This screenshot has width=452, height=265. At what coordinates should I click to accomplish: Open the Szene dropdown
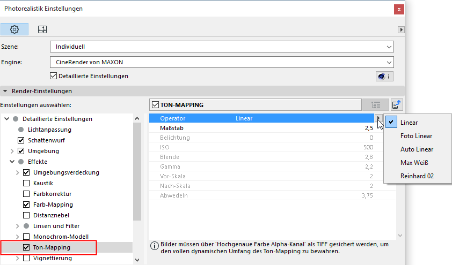point(222,47)
